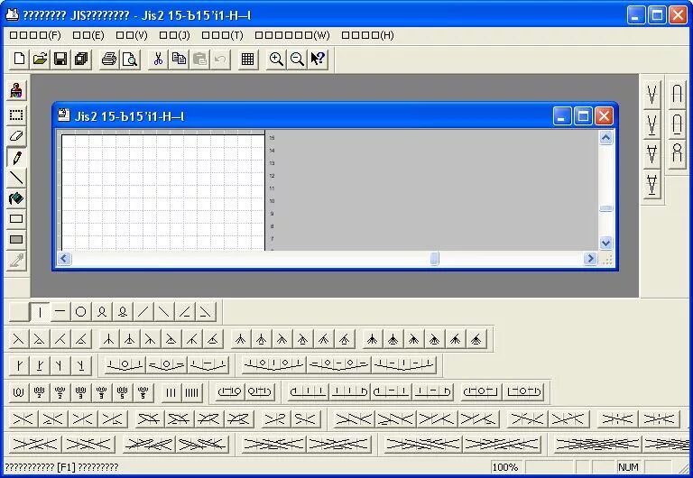Open the menu marked (F)
Viewport: 693px width, 478px height.
pyautogui.click(x=35, y=35)
